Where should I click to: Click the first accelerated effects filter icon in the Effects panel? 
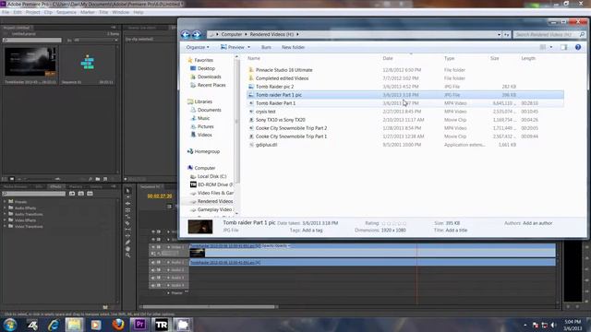(x=72, y=194)
